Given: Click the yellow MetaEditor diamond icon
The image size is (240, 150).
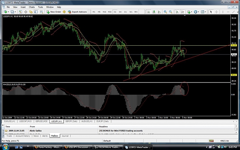Looking at the screenshot, I should pos(64,12).
